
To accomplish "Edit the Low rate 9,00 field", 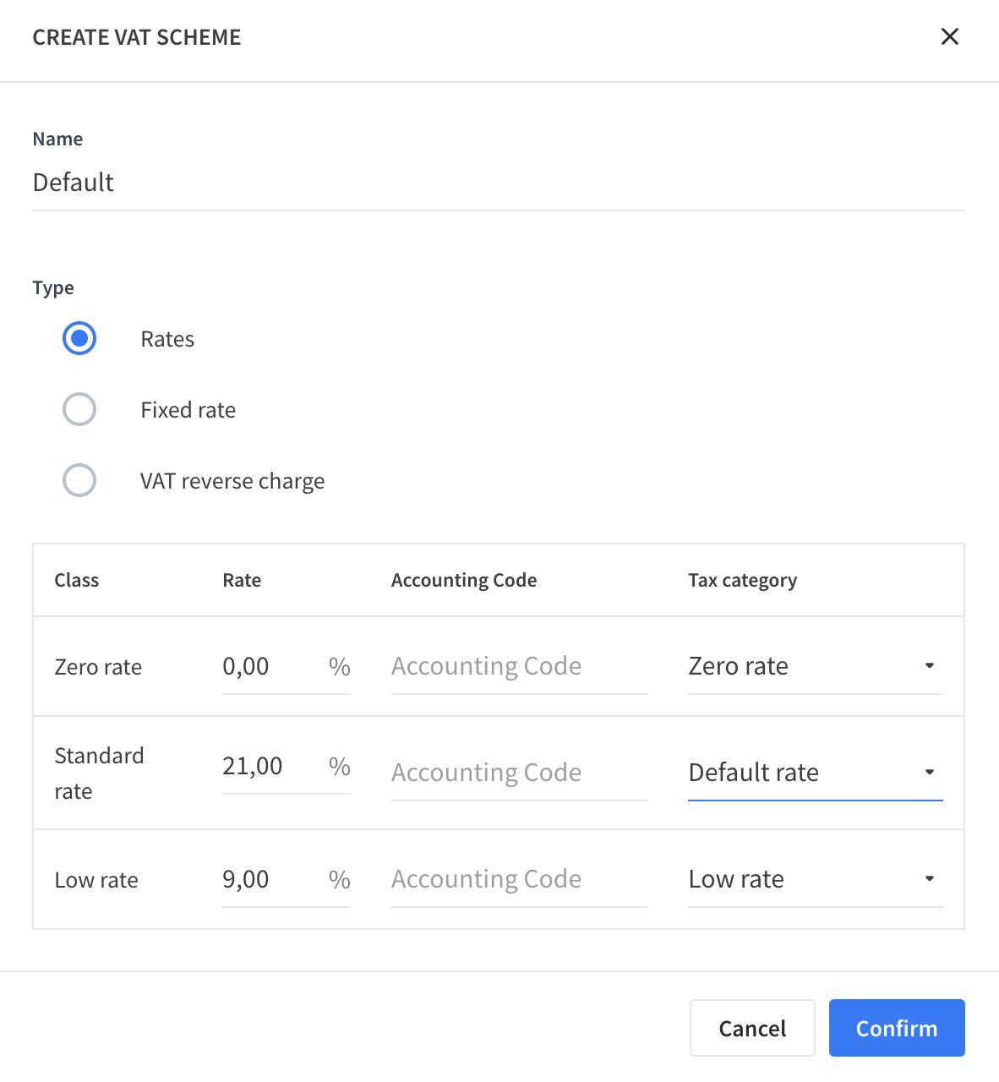I will (x=270, y=880).
